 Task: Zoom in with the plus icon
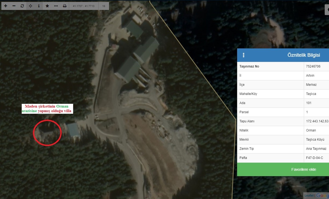(6, 6)
